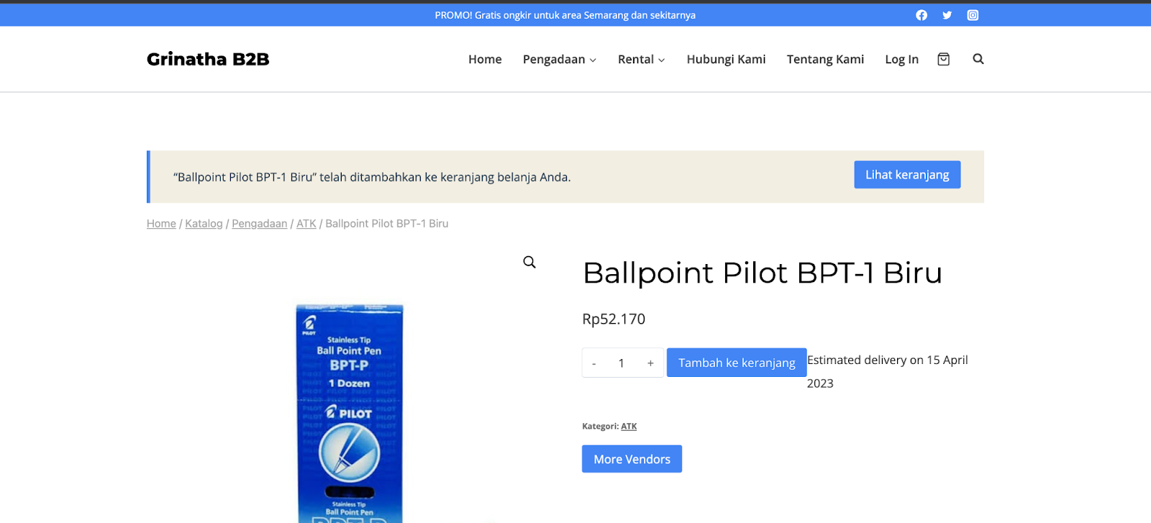
Task: Follow the Pengadaan breadcrumb link
Action: tap(259, 224)
